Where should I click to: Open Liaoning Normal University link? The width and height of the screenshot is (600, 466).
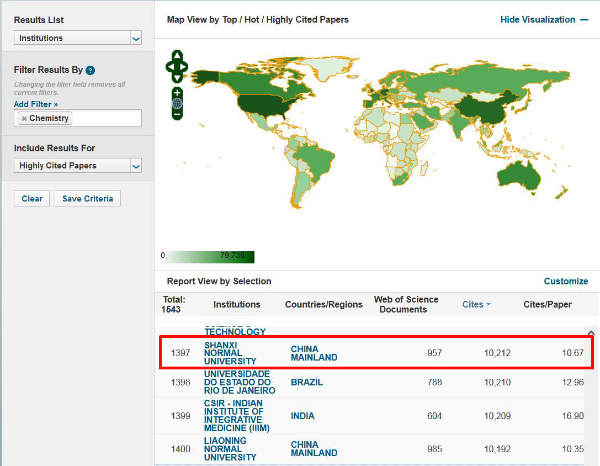pos(230,449)
